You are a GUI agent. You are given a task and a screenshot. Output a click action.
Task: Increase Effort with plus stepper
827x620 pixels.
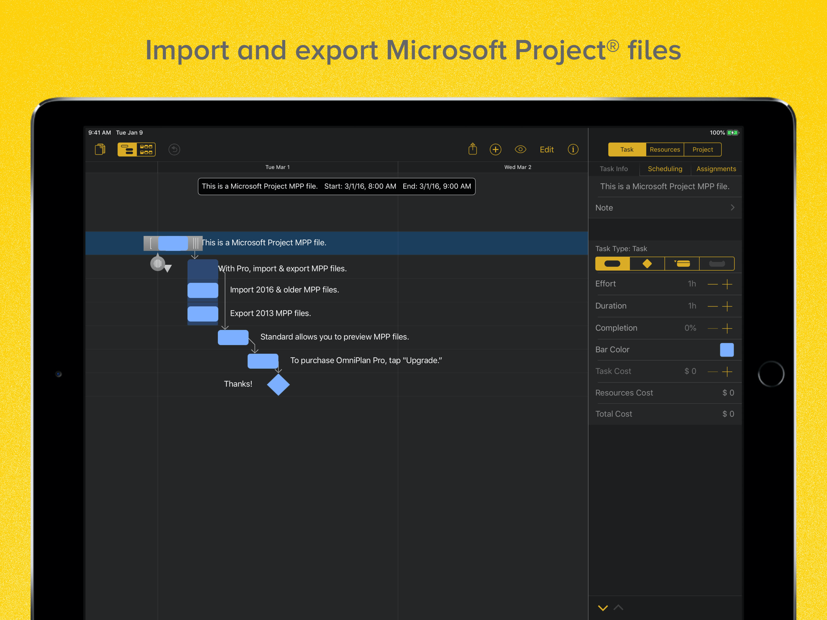tap(727, 284)
